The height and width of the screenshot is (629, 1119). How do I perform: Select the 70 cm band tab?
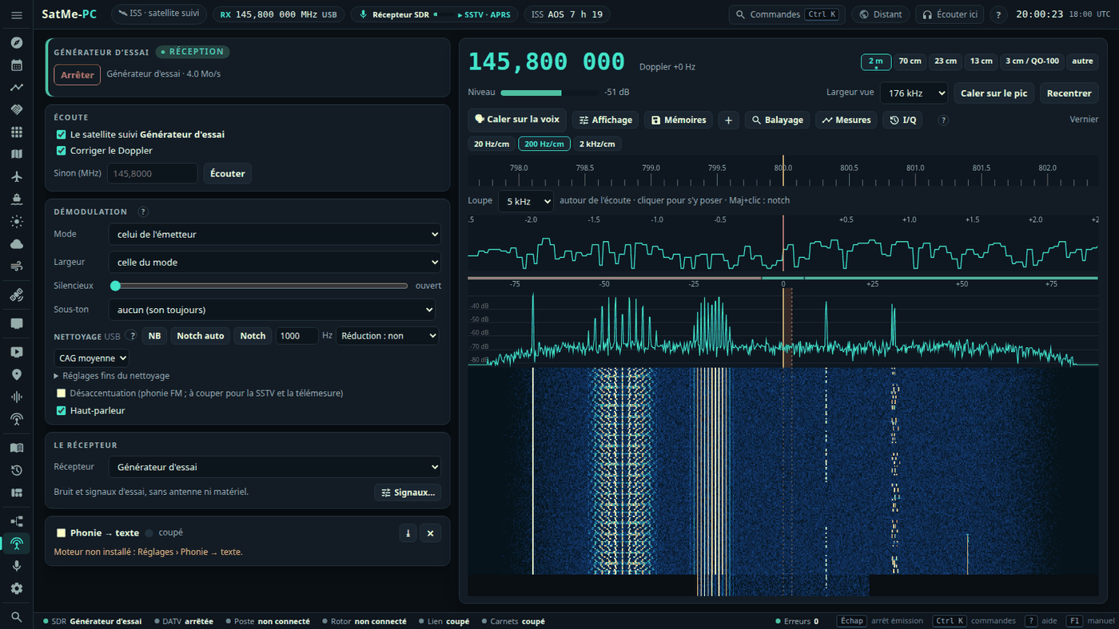pos(910,61)
